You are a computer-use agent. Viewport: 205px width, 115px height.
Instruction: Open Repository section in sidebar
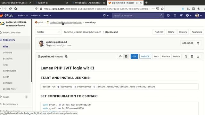(9, 40)
